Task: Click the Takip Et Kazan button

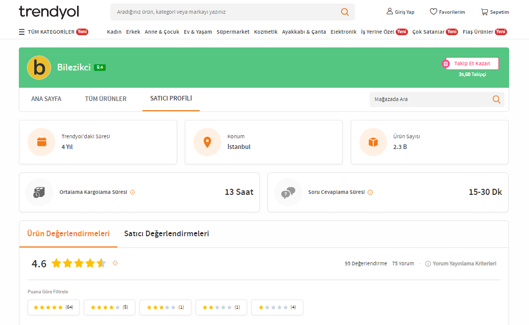Action: [x=472, y=63]
